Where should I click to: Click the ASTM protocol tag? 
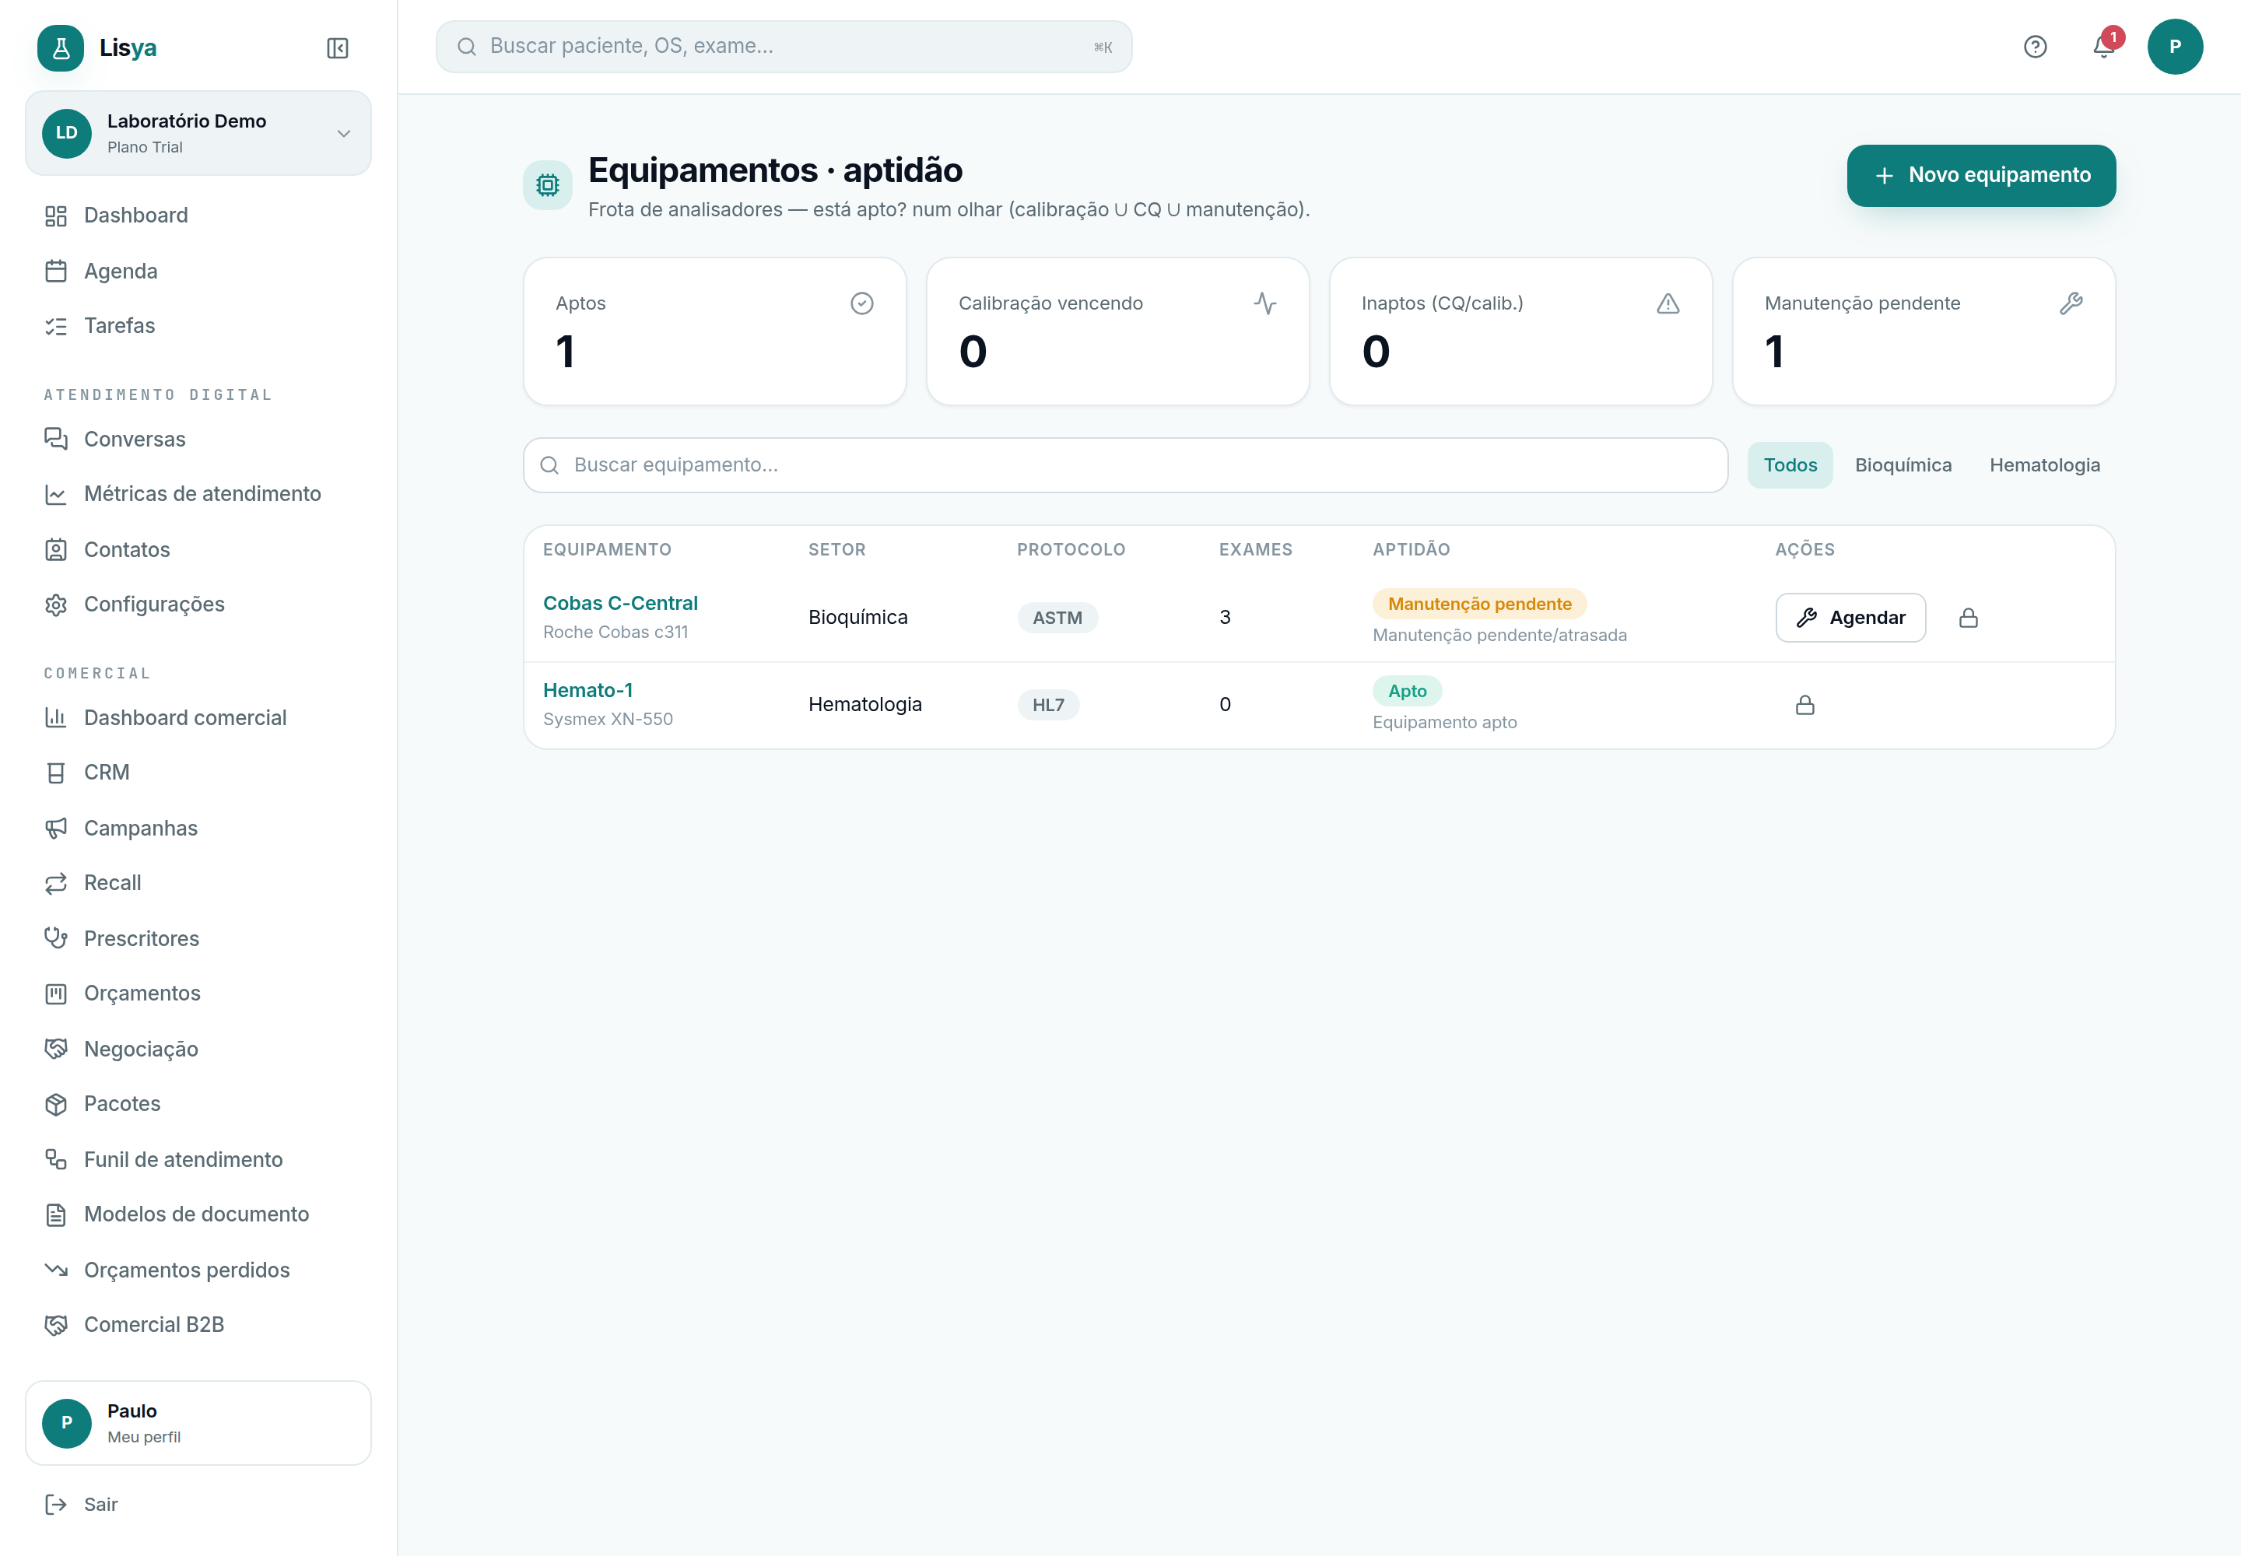click(x=1057, y=618)
